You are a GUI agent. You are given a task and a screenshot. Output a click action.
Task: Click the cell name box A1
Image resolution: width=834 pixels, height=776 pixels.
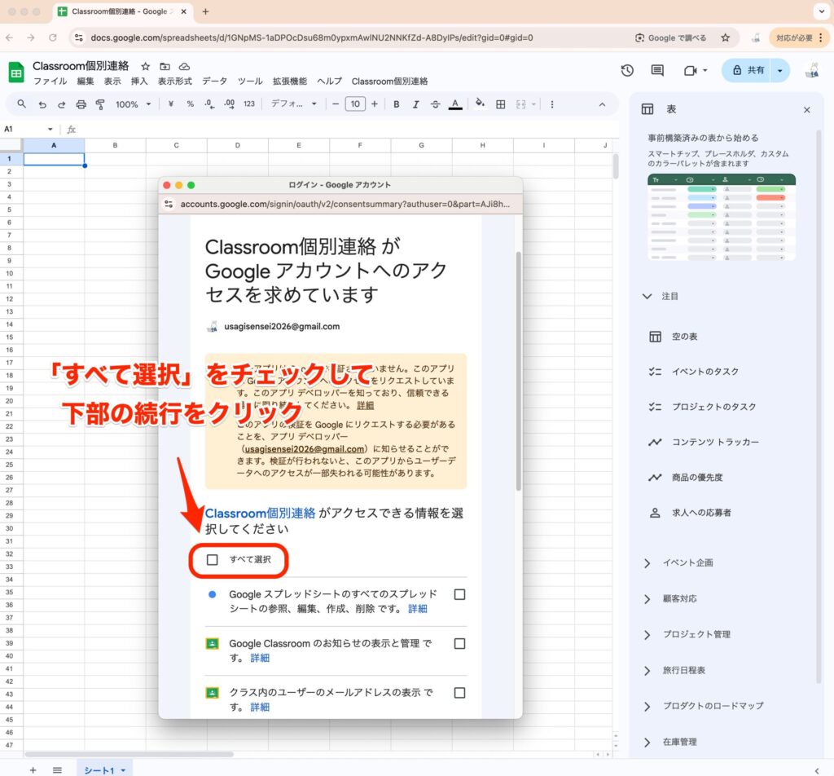point(24,129)
